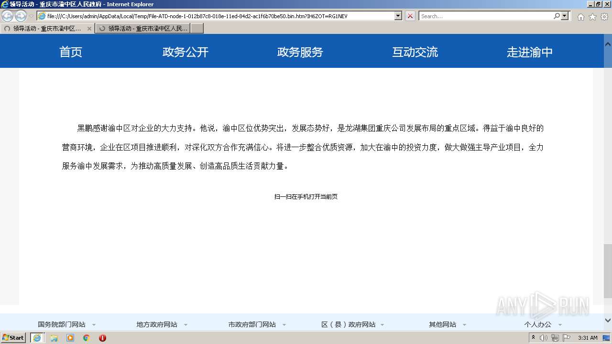Expand 区（县）政府网站 dropdown
Viewport: 612px width, 344px height.
(x=382, y=325)
